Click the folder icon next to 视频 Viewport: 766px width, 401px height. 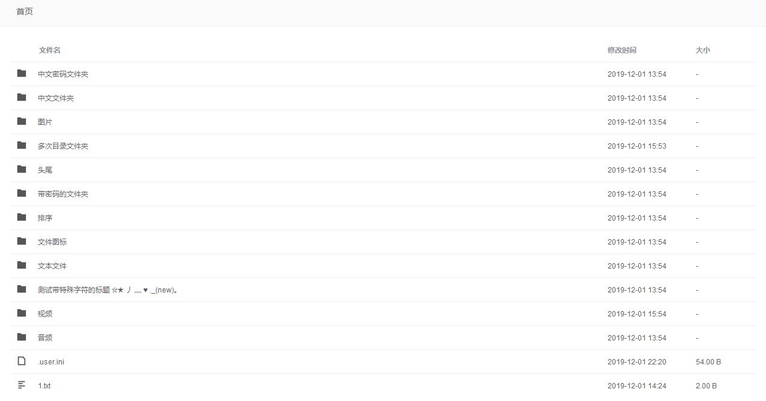click(x=22, y=313)
